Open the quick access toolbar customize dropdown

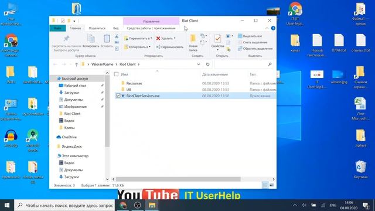(x=74, y=21)
